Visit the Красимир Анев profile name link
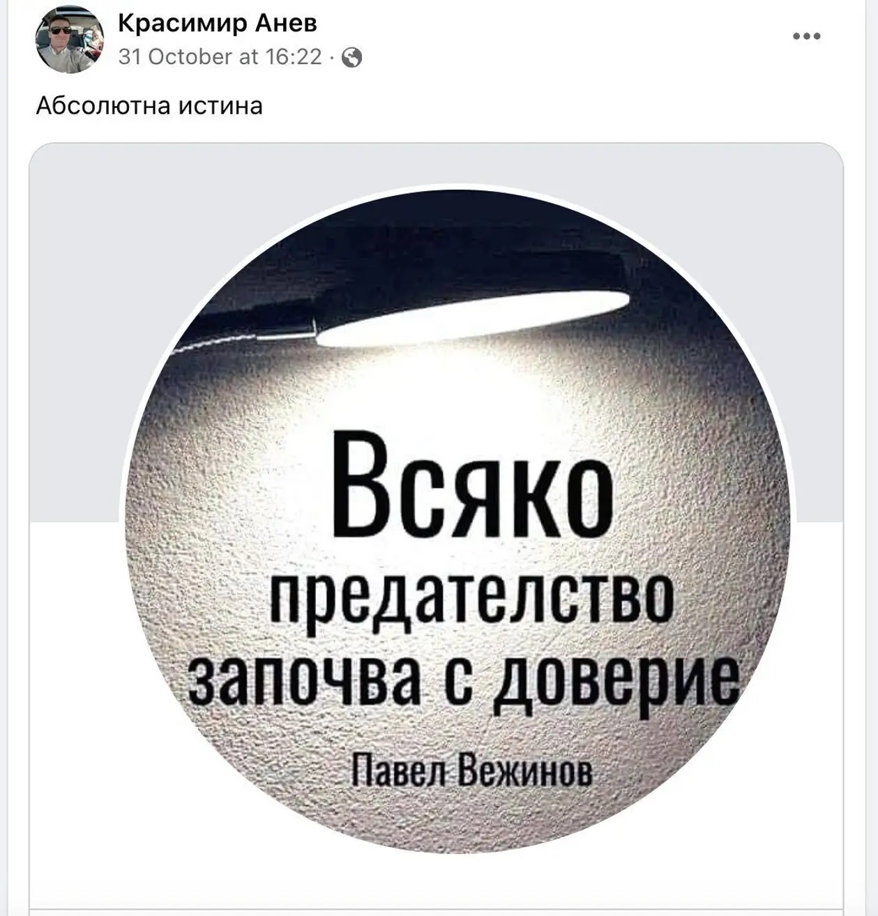The image size is (878, 916). click(218, 23)
